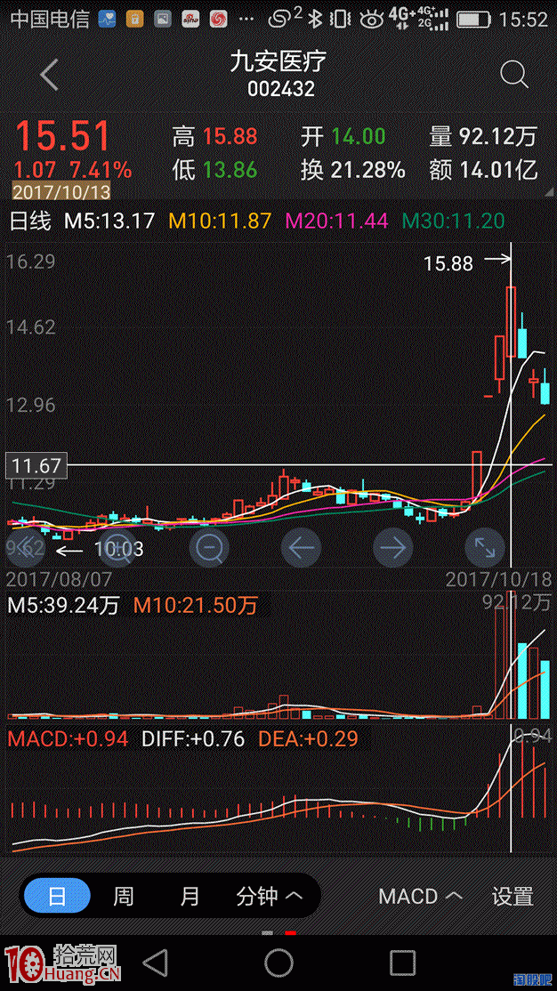This screenshot has height=991, width=557.
Task: Zoom out the candlestick chart
Action: click(209, 547)
